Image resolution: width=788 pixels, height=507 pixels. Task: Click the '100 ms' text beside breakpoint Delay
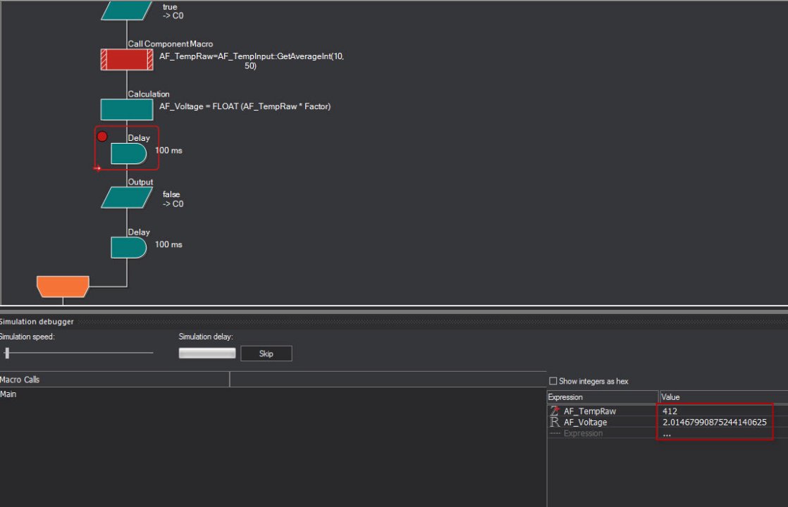click(168, 150)
